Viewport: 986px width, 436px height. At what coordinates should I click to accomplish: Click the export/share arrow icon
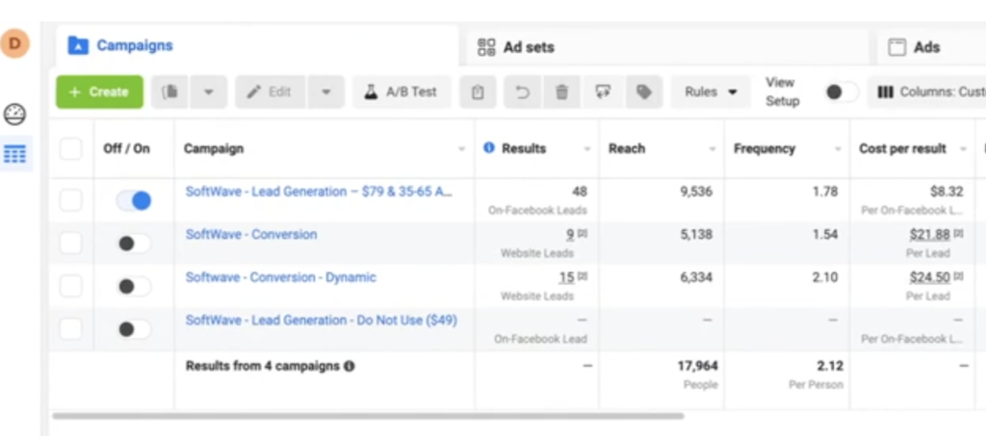coord(604,92)
